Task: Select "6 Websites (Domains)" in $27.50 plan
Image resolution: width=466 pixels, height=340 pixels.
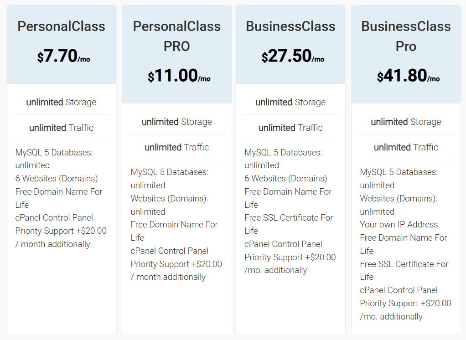Action: 285,178
